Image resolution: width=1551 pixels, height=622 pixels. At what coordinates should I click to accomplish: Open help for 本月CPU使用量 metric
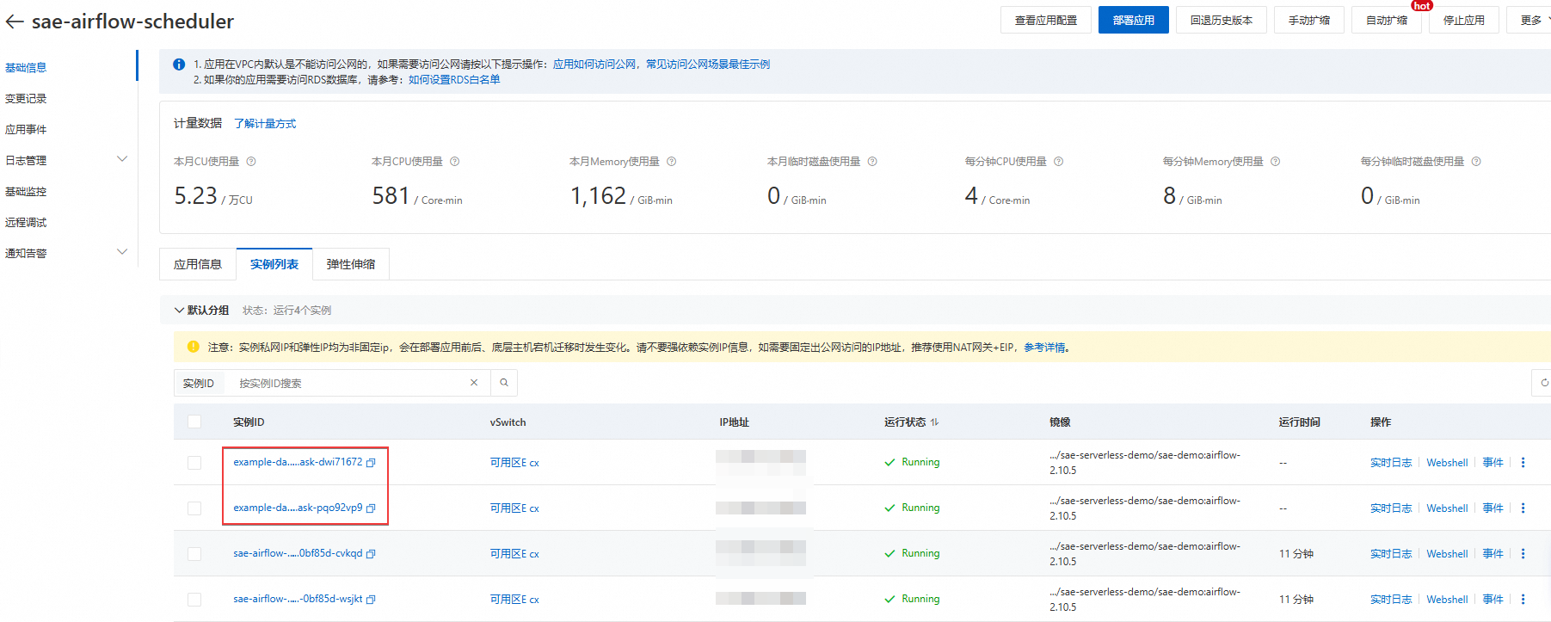coord(455,162)
